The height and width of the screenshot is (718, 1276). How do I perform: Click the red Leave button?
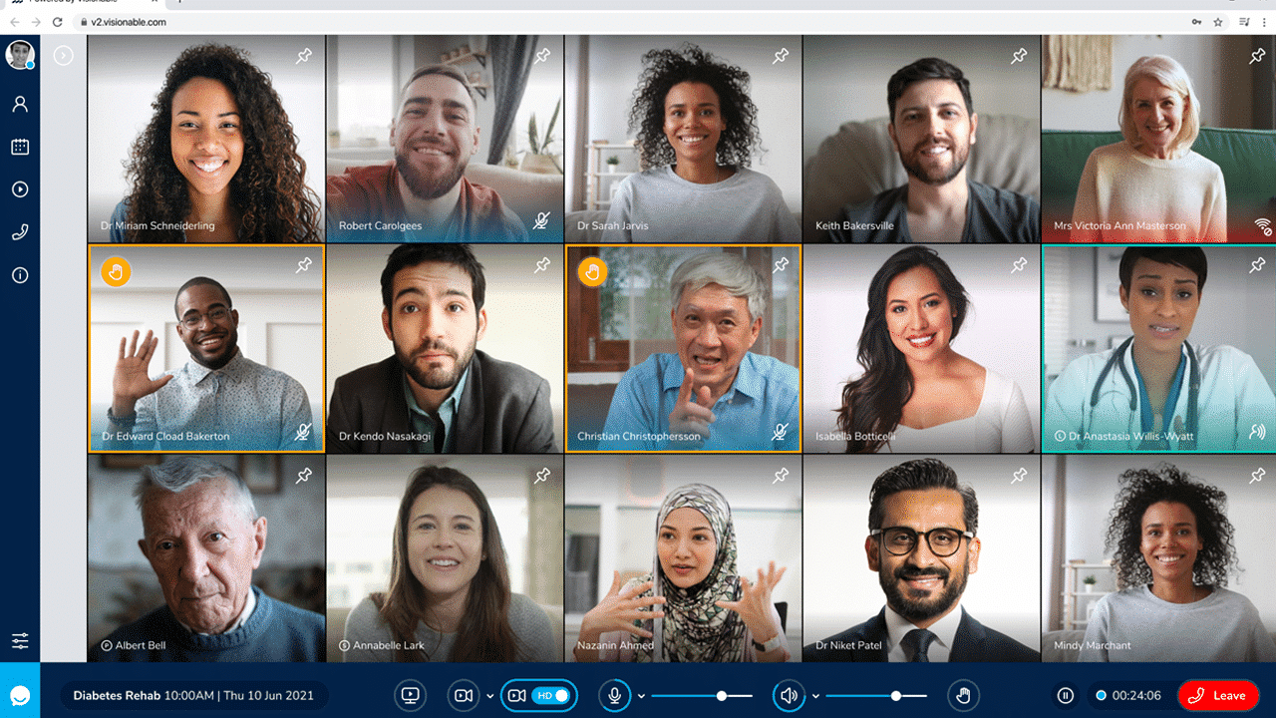[x=1220, y=695]
